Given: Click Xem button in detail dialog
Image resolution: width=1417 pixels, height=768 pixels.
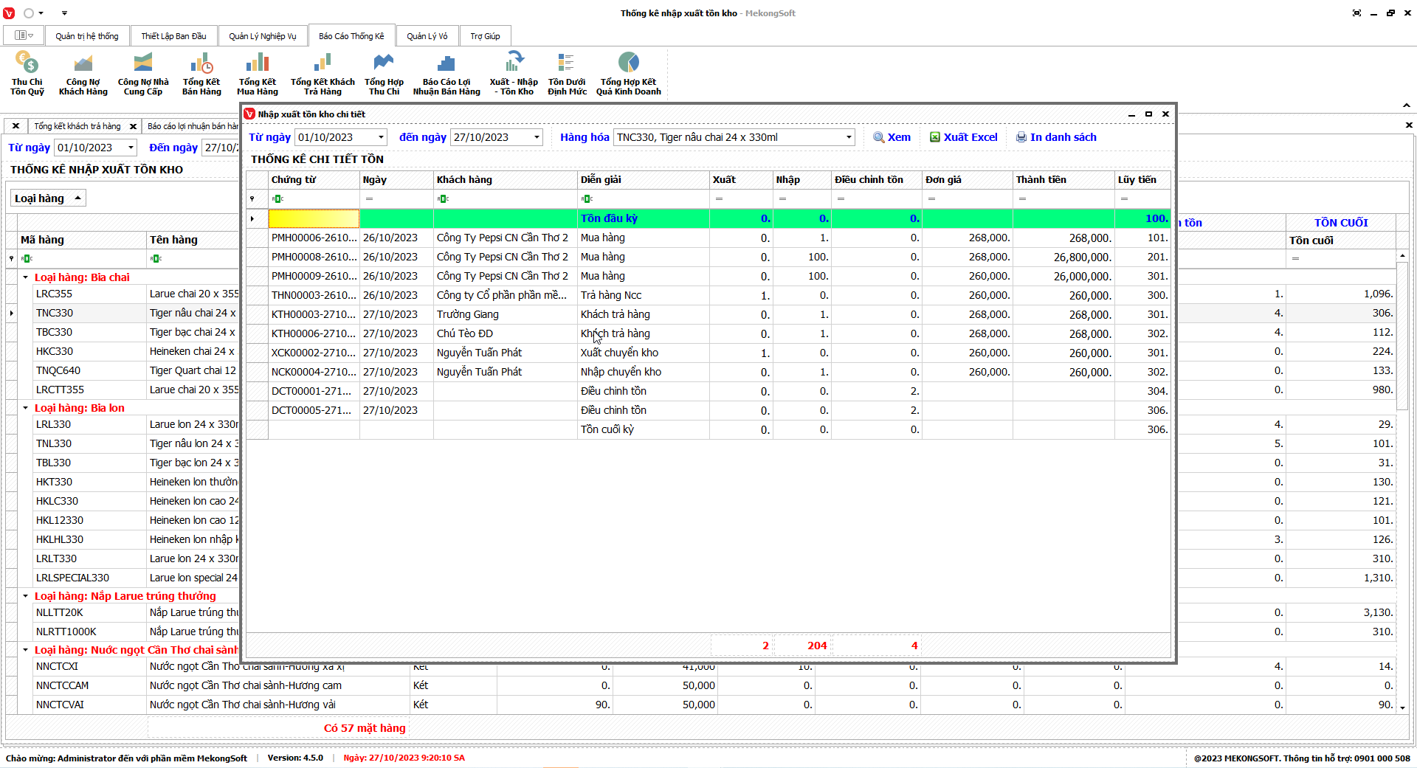Looking at the screenshot, I should 892,137.
